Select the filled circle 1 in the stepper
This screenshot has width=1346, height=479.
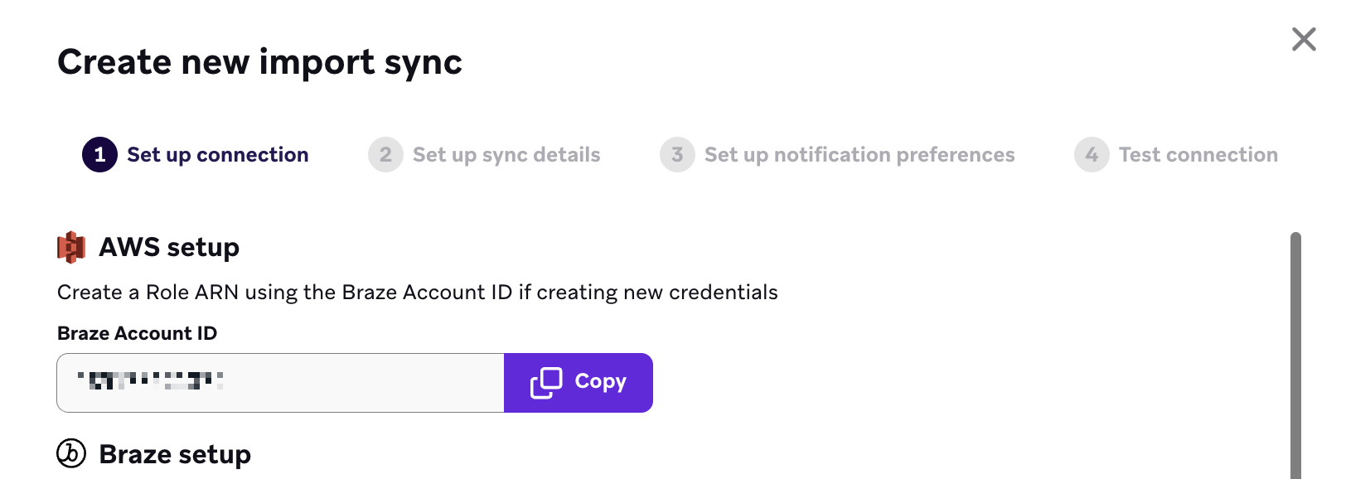[99, 154]
